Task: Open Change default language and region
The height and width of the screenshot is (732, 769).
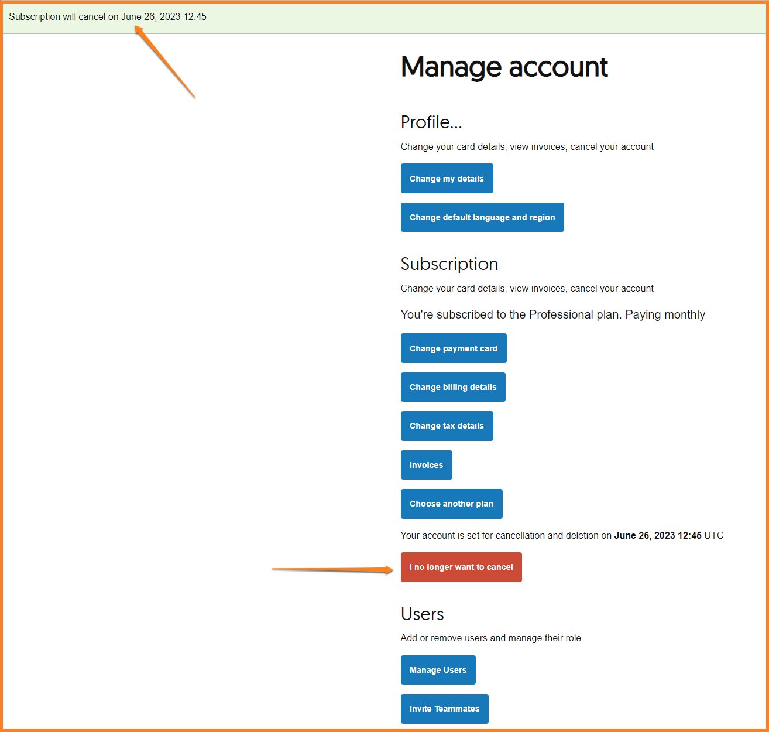Action: click(482, 217)
